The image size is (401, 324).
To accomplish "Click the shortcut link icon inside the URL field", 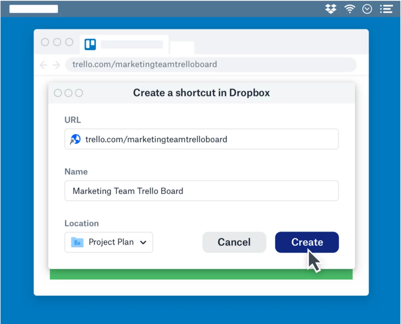I will point(75,139).
